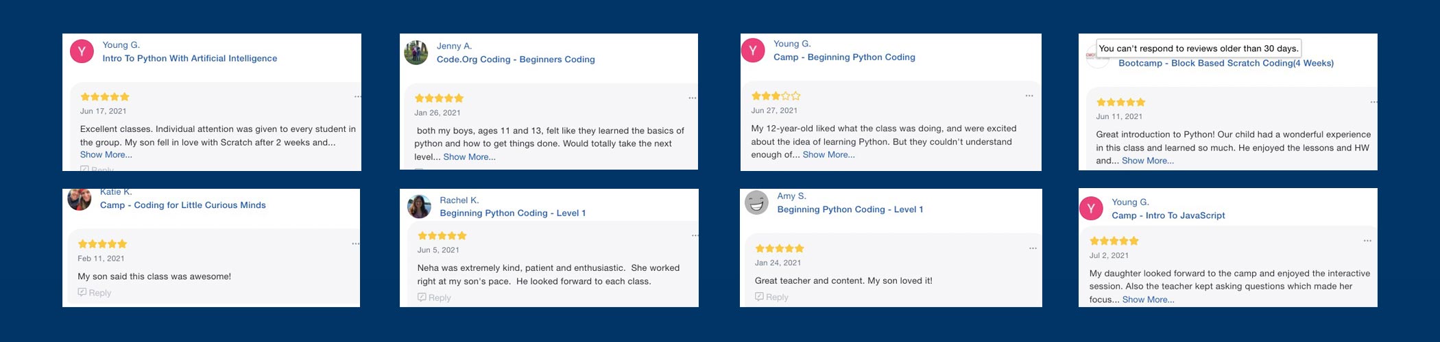Click pink avatar on Intro To JavaScript review
The image size is (1440, 342).
(x=1091, y=209)
